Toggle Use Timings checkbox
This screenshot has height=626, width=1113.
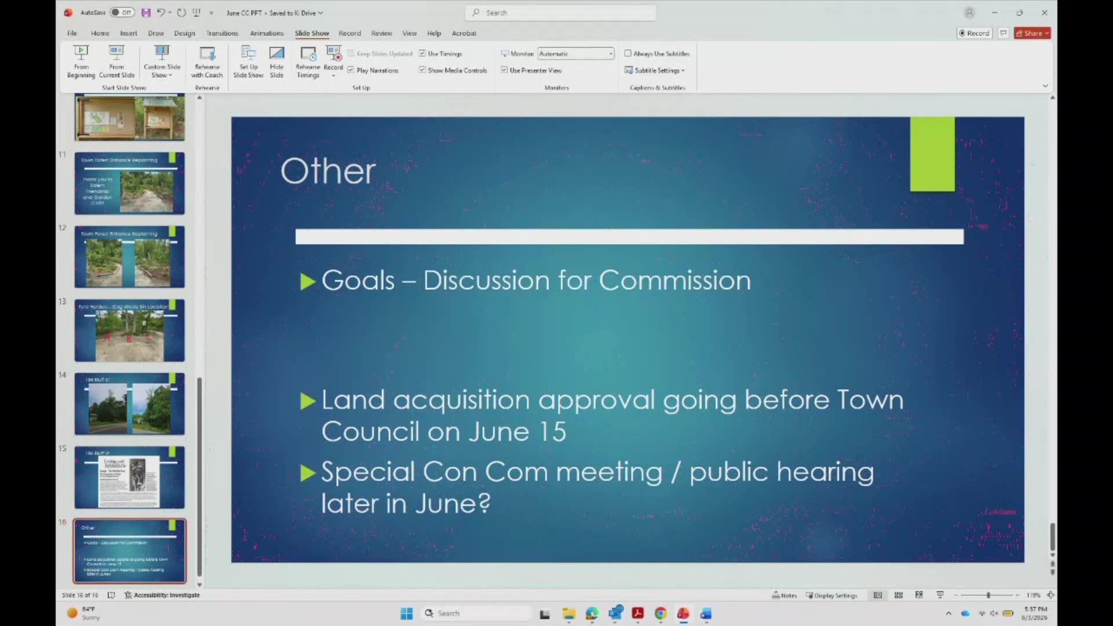click(x=422, y=53)
